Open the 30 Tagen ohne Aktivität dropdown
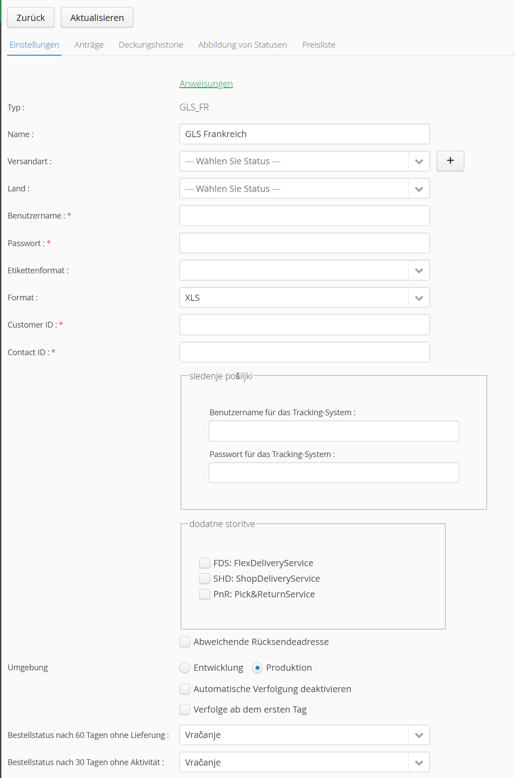The image size is (515, 778). pyautogui.click(x=304, y=762)
